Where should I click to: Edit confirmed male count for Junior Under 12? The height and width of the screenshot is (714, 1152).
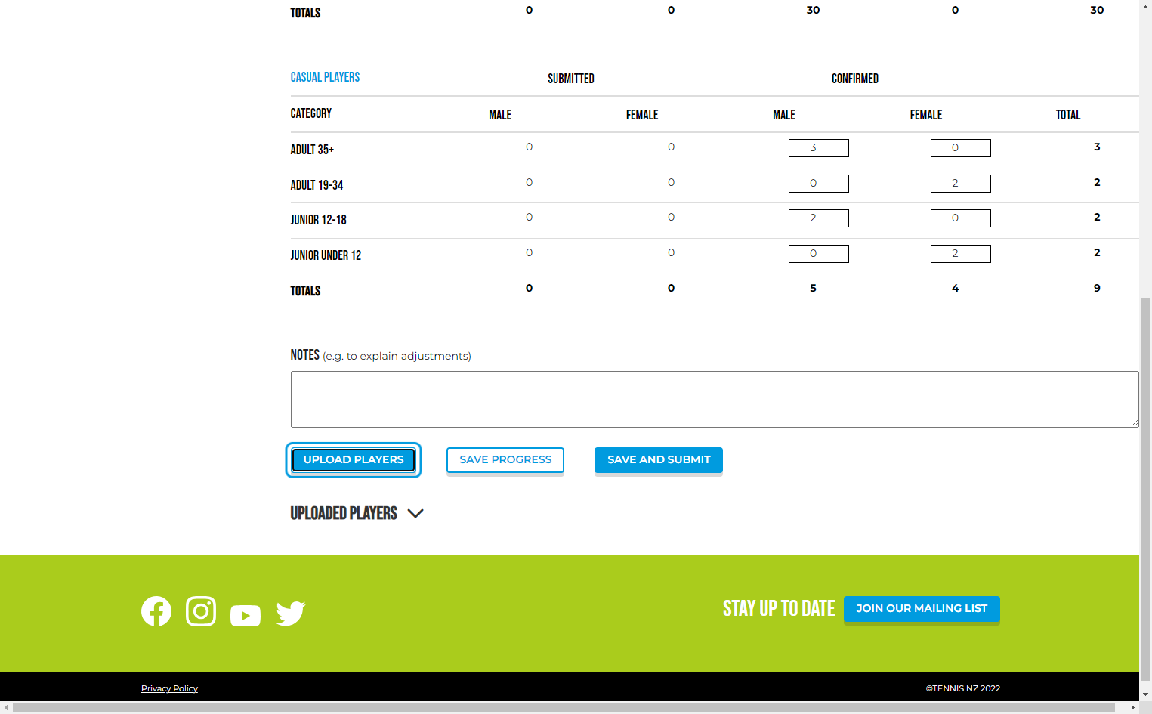[x=819, y=254]
